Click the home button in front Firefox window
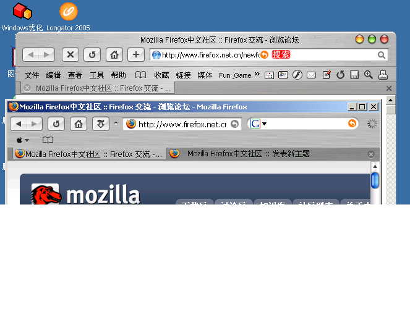 pos(79,124)
